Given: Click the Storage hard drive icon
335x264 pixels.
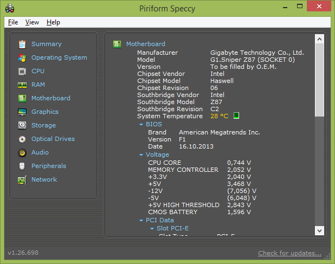Looking at the screenshot, I should 22,126.
